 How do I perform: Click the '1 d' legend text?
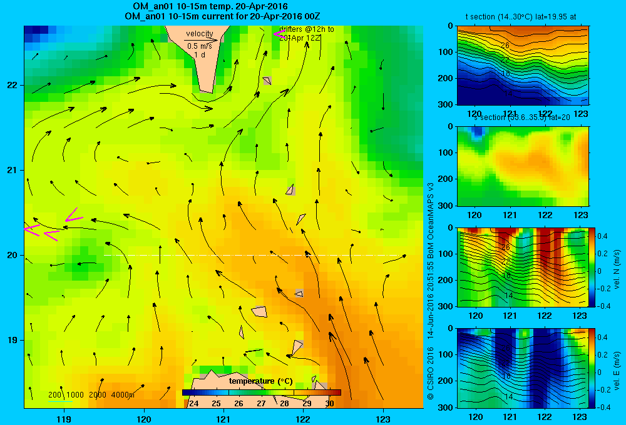click(x=200, y=54)
